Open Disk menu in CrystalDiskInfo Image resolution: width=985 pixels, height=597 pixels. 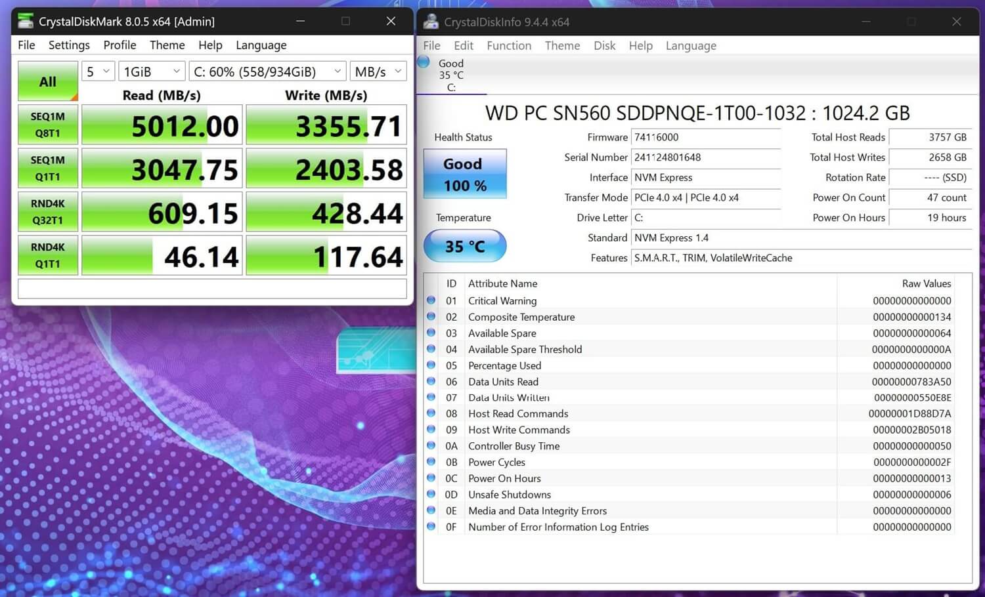pyautogui.click(x=604, y=45)
